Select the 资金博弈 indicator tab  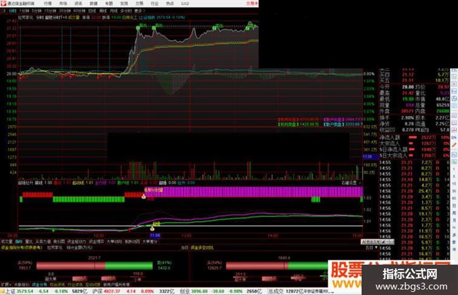coord(96,242)
